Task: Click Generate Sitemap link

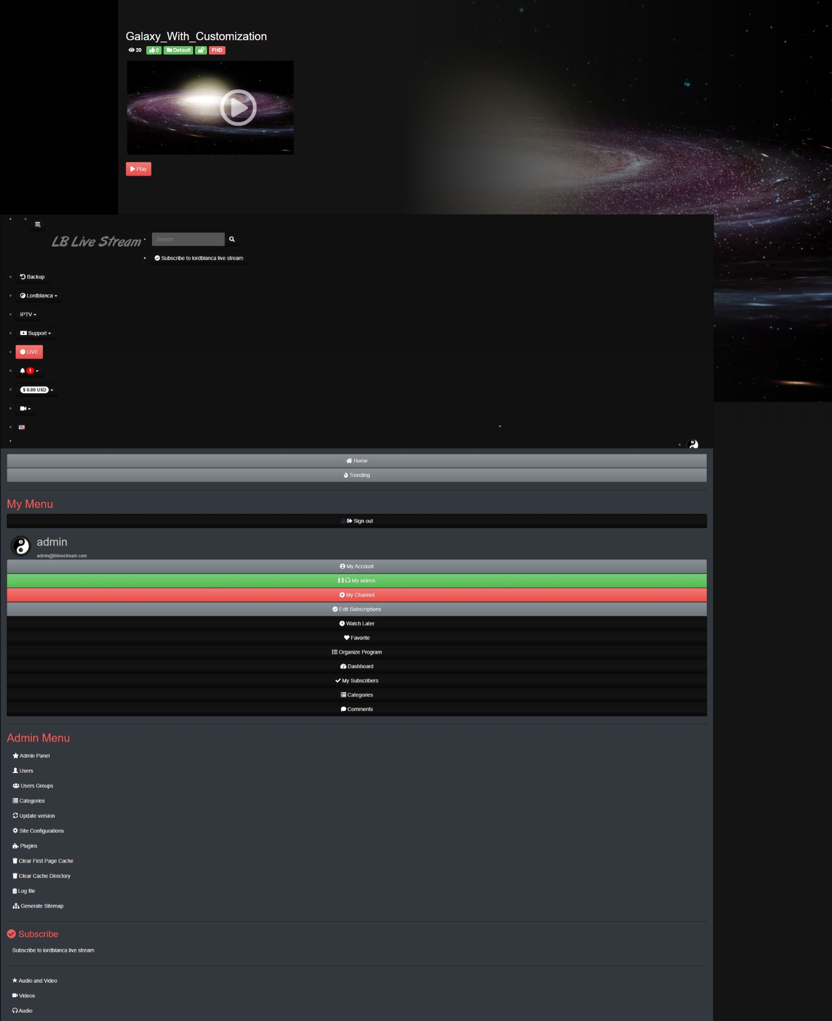Action: [x=38, y=906]
